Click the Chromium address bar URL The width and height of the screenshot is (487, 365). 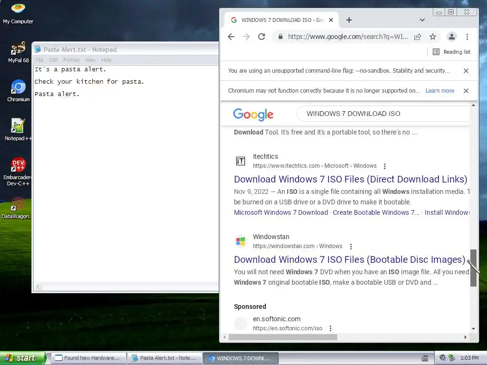pyautogui.click(x=348, y=37)
